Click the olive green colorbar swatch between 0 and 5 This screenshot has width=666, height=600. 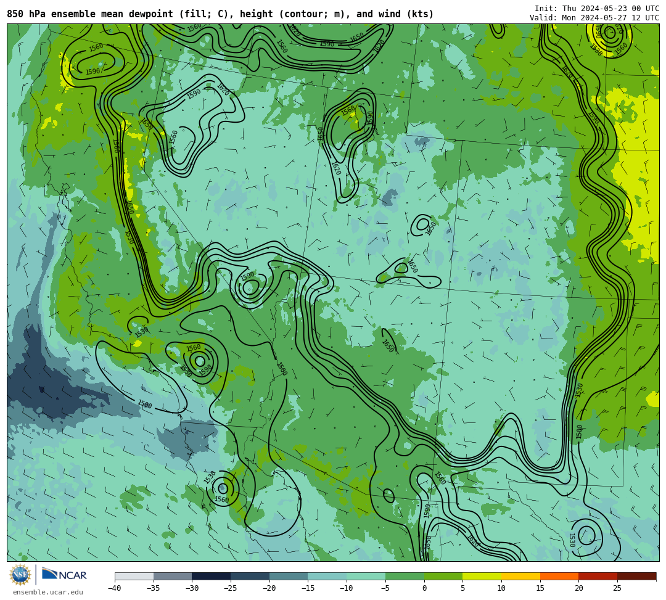[x=443, y=576]
